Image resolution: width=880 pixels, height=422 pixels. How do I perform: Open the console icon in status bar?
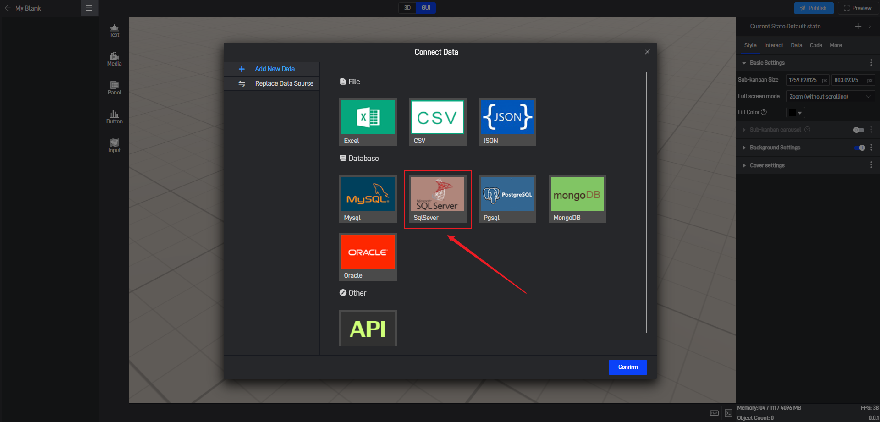pyautogui.click(x=728, y=413)
